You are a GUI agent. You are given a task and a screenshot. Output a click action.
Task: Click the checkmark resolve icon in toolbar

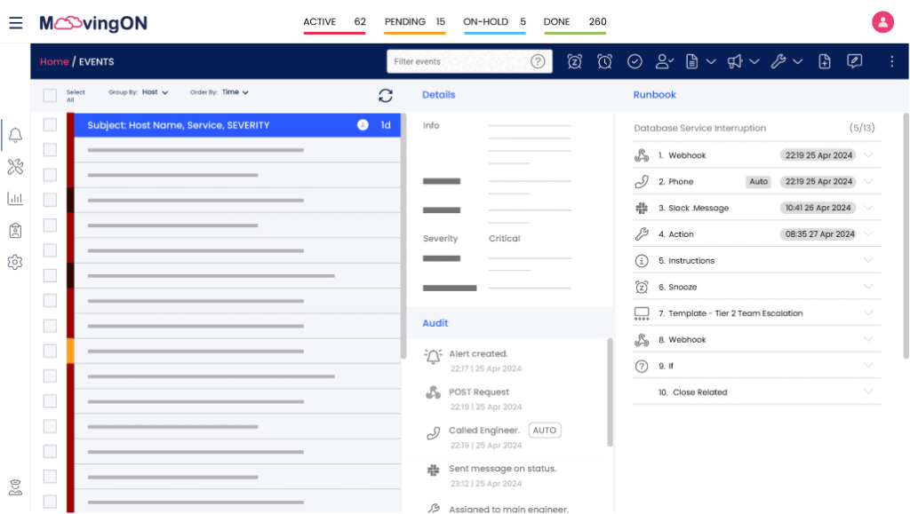click(x=635, y=61)
